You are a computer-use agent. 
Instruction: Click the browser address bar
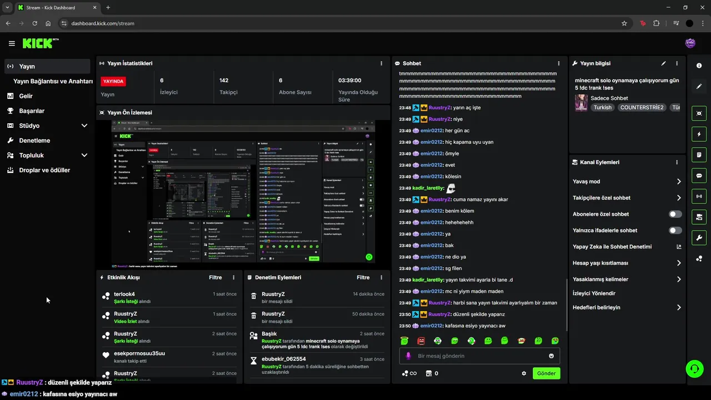(x=339, y=23)
